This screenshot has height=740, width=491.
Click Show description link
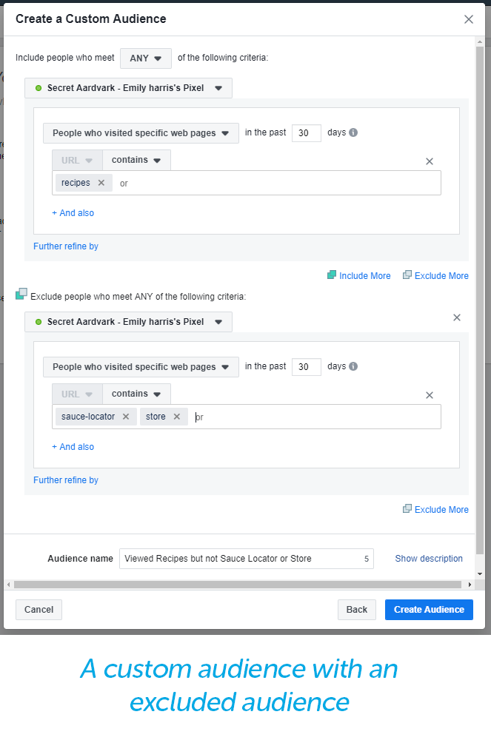point(429,559)
